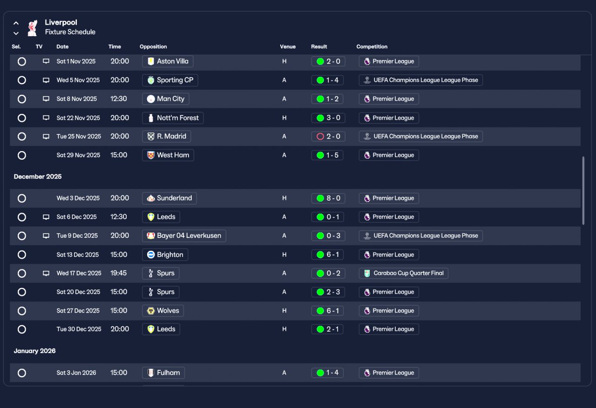Select radio button for R. Madrid fixture
Image resolution: width=596 pixels, height=408 pixels.
click(x=22, y=136)
